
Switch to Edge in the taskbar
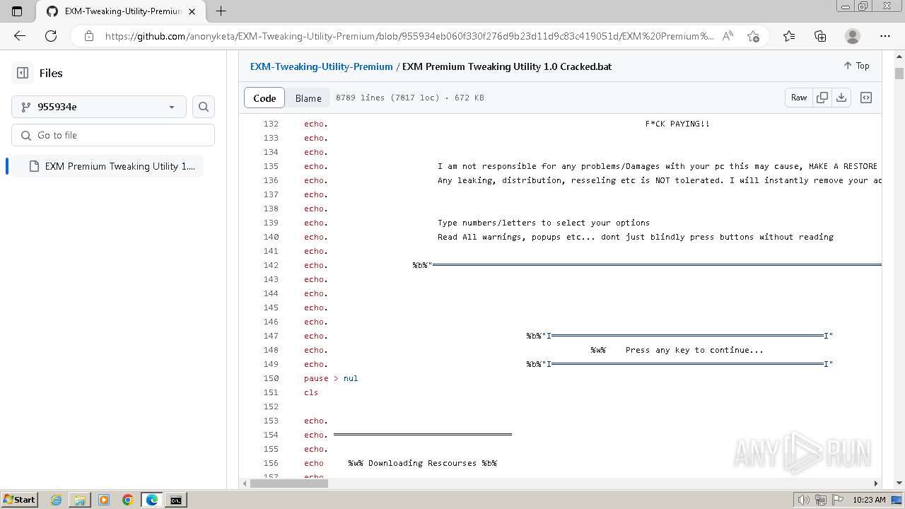click(152, 500)
